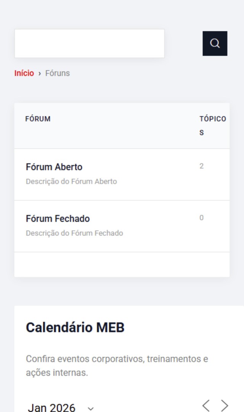
Task: Expand the chevron beside Jan 2026
Action: (x=91, y=409)
